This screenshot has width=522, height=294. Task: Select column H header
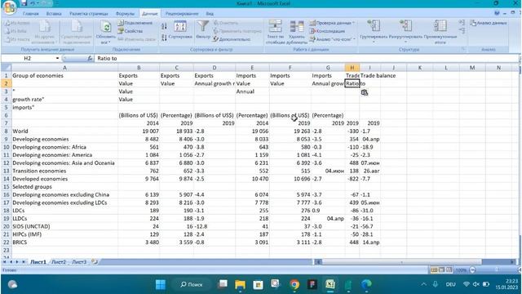(x=352, y=68)
